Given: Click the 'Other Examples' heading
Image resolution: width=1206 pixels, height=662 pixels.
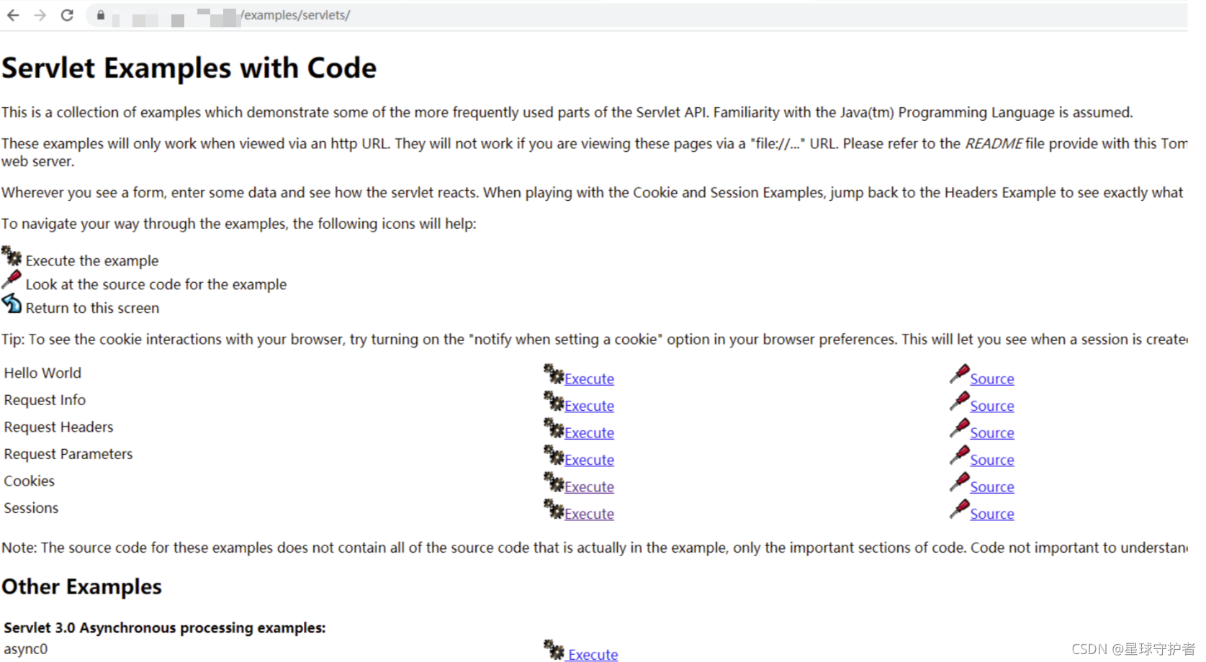Looking at the screenshot, I should point(82,587).
